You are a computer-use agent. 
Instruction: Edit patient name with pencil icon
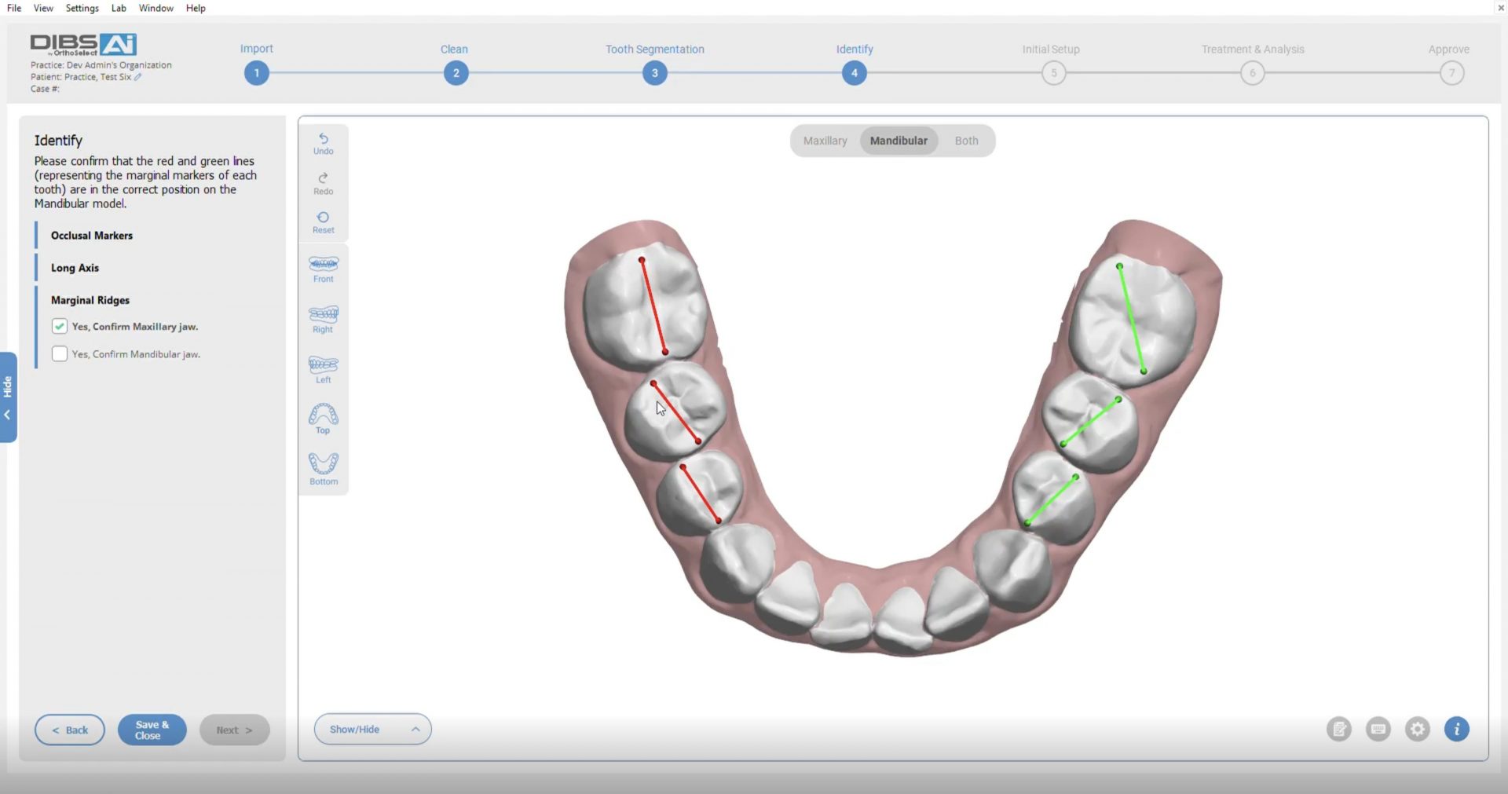pos(138,77)
